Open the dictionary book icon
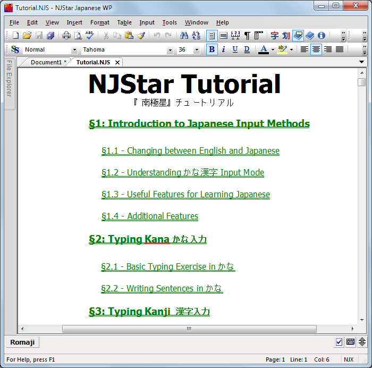This screenshot has width=372, height=368. [310, 36]
